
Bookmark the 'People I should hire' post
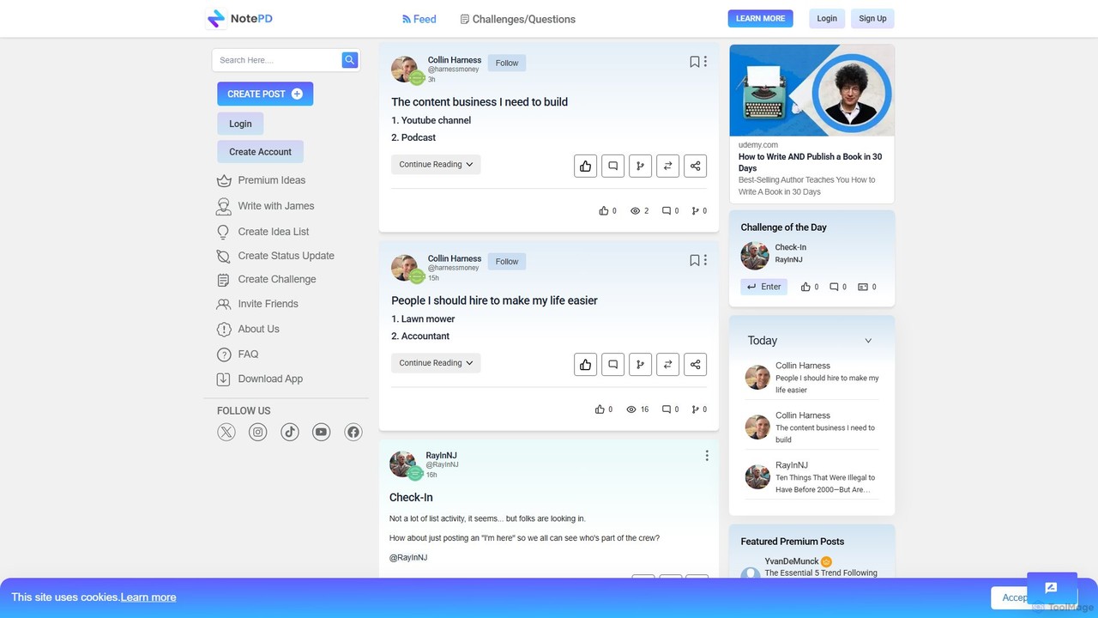[x=694, y=260]
